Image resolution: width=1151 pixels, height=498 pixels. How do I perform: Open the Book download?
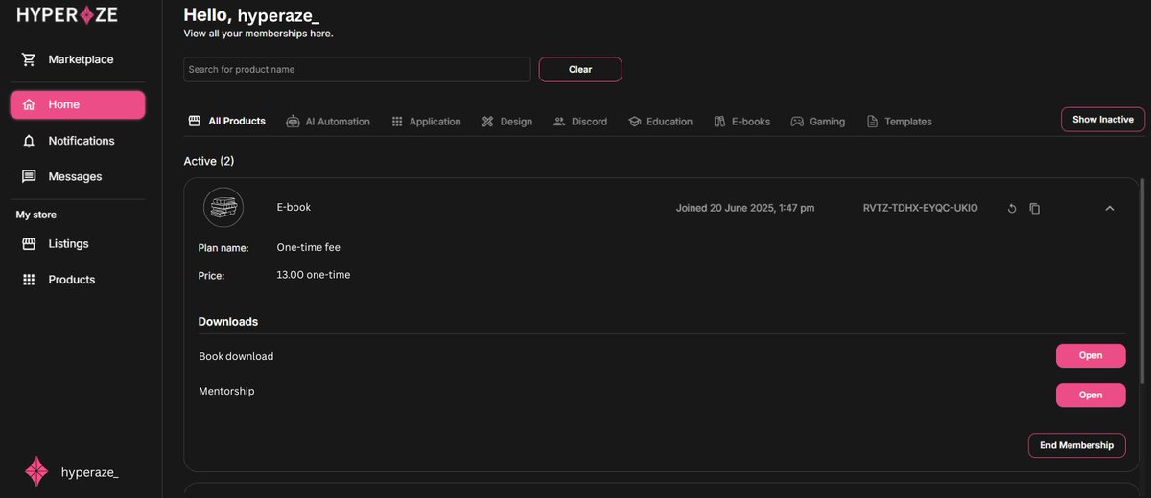point(1091,355)
